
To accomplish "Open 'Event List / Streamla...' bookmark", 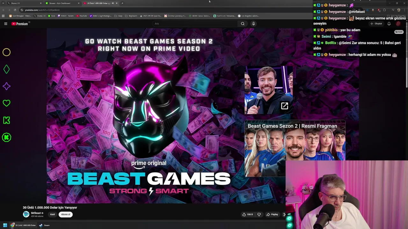I will (x=224, y=16).
